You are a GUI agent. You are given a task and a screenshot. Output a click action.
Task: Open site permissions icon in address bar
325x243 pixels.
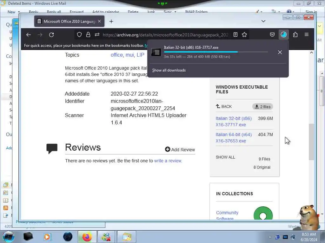pos(97,34)
